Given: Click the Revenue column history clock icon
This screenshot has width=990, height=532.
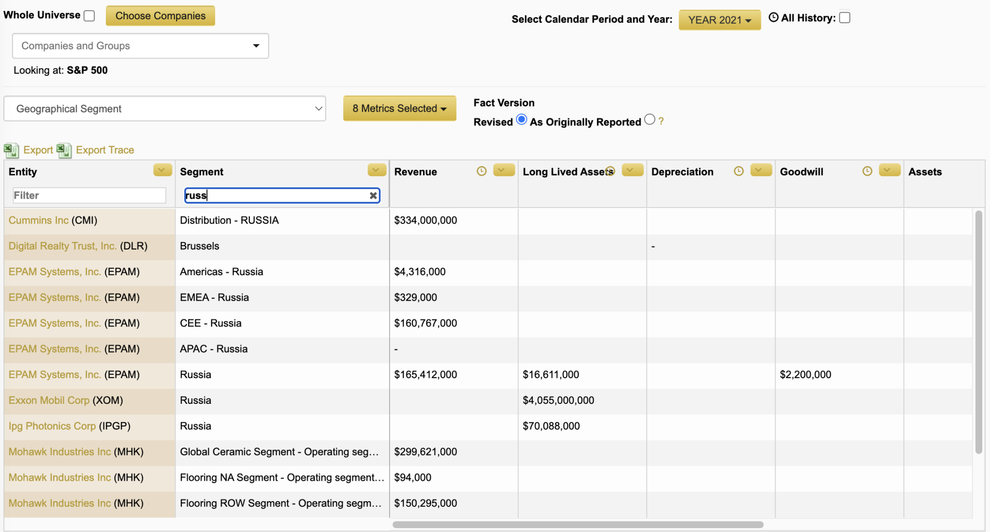Looking at the screenshot, I should point(481,171).
